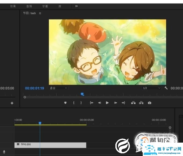The height and width of the screenshot is (156, 183).
Task: Click the plus button in source panel
Action: coord(12,103)
